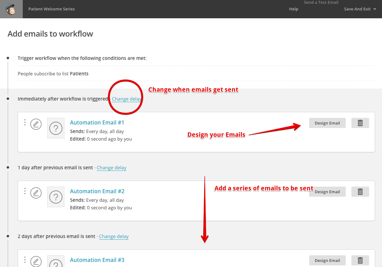Image resolution: width=382 pixels, height=267 pixels.
Task: Open Change delay for the first email
Action: click(126, 99)
